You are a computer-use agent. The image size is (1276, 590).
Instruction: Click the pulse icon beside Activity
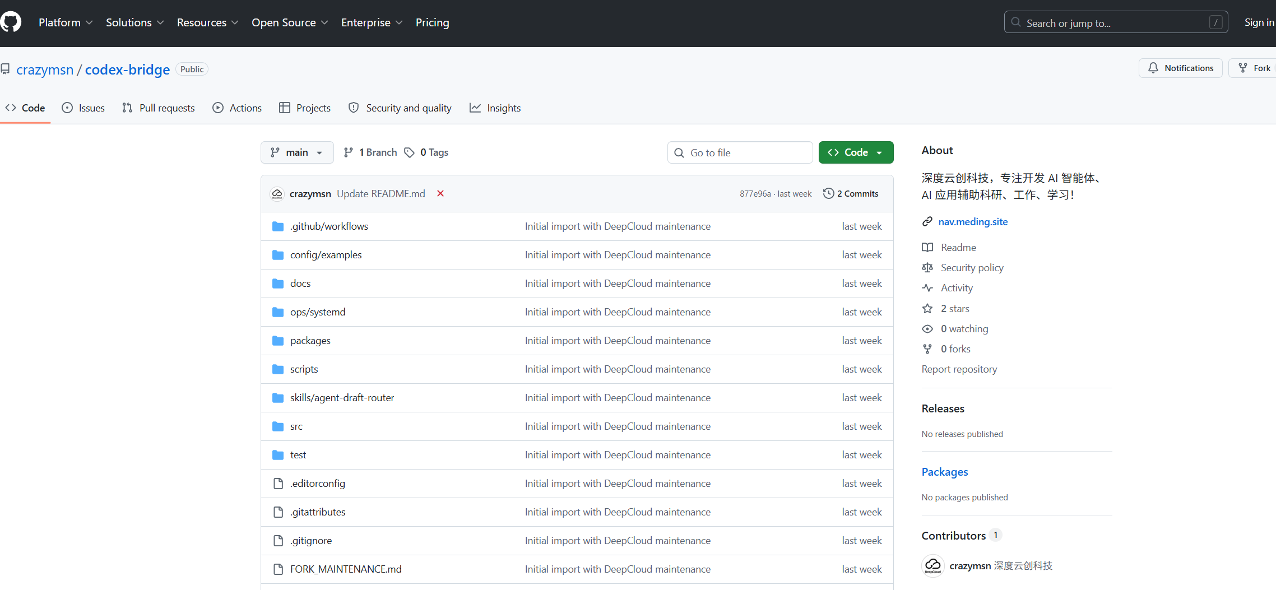click(x=927, y=288)
